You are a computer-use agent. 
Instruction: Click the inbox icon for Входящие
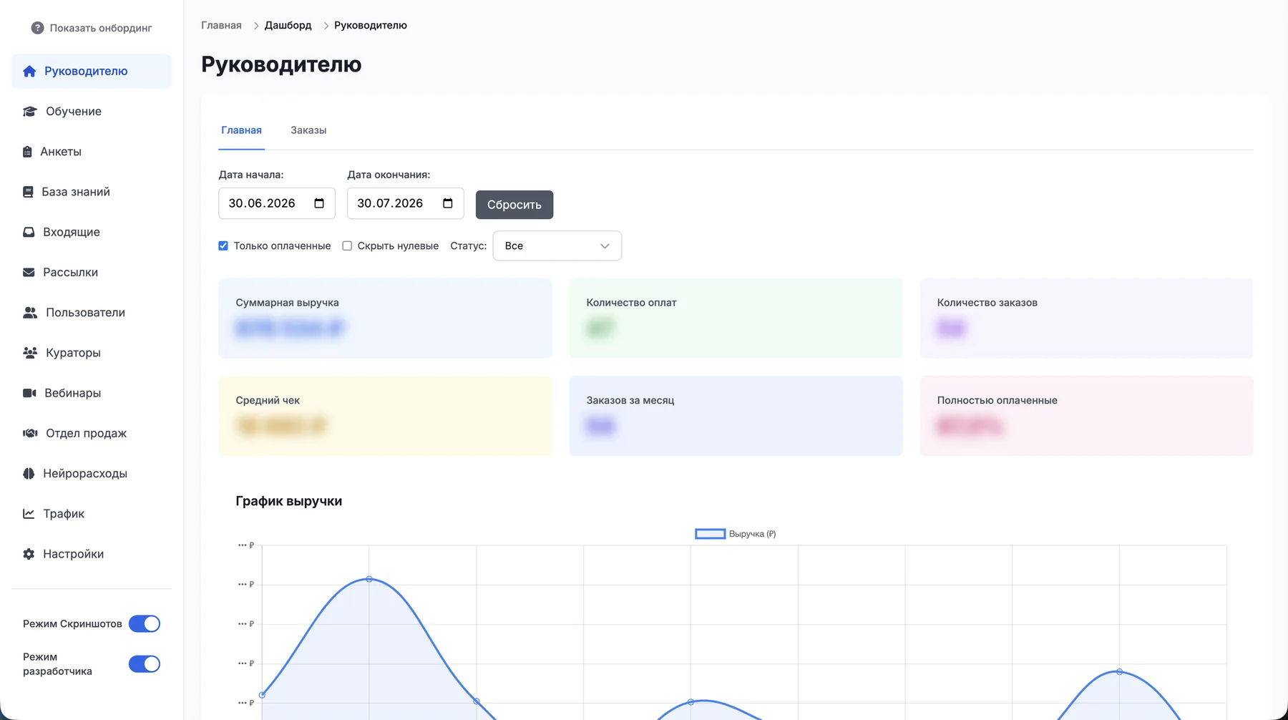(29, 232)
